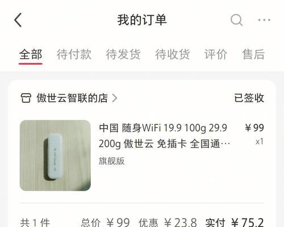Switch to 待收货 tab

172,54
